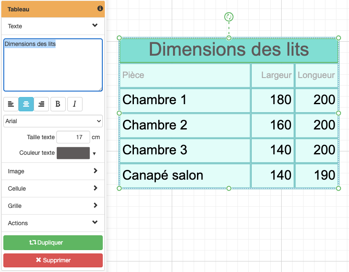Image resolution: width=349 pixels, height=272 pixels.
Task: Apply bold formatting with the B icon
Action: [x=58, y=104]
